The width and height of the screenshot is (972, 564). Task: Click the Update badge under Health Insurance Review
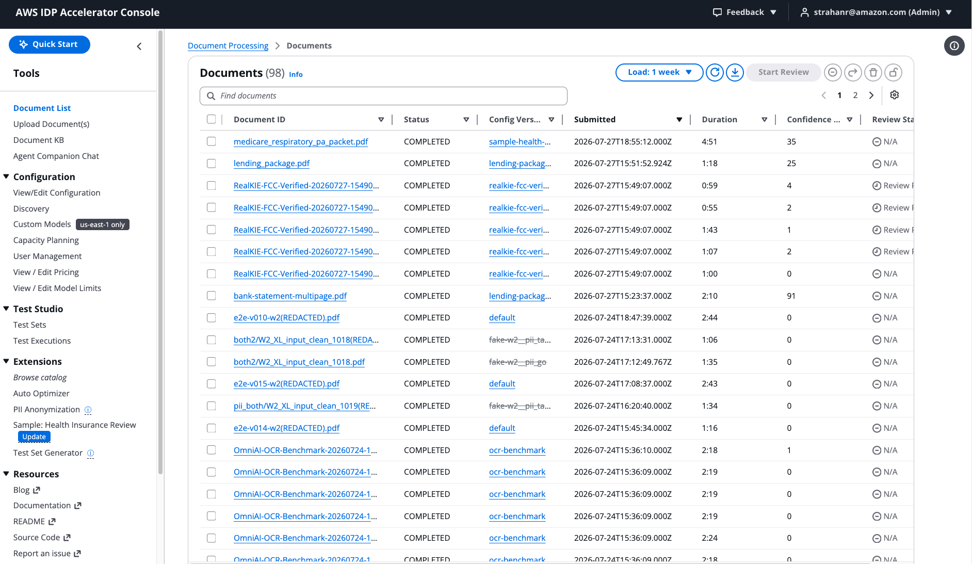pyautogui.click(x=34, y=437)
